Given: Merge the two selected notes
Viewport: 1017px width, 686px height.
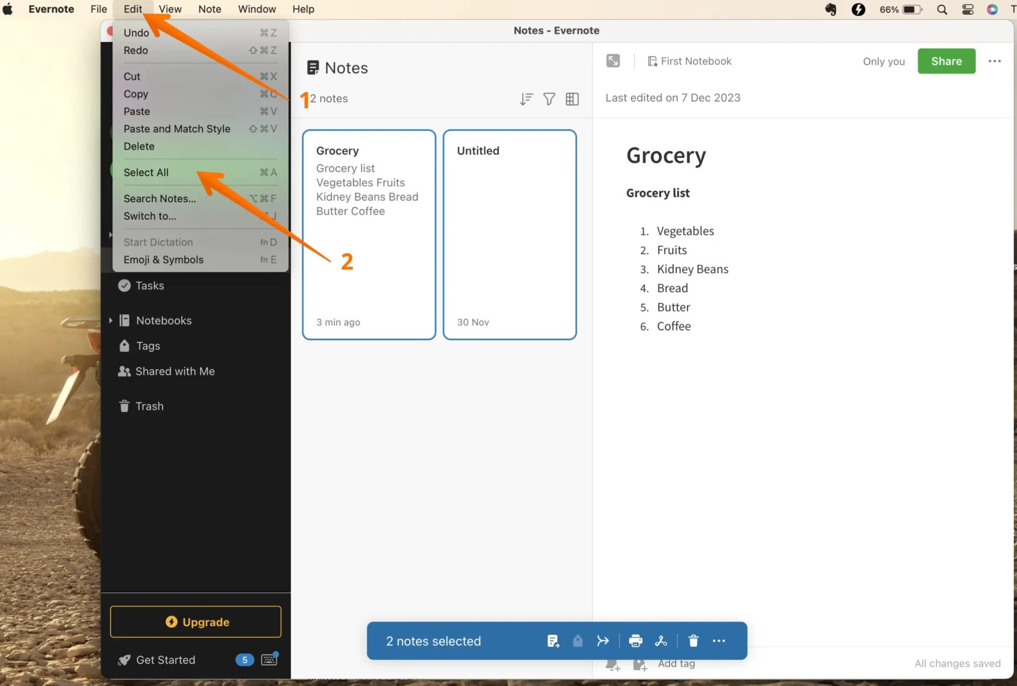Looking at the screenshot, I should tap(603, 641).
